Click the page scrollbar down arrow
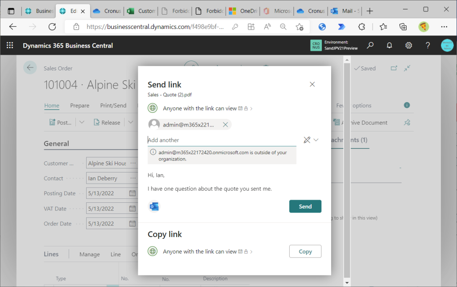 pos(347,283)
